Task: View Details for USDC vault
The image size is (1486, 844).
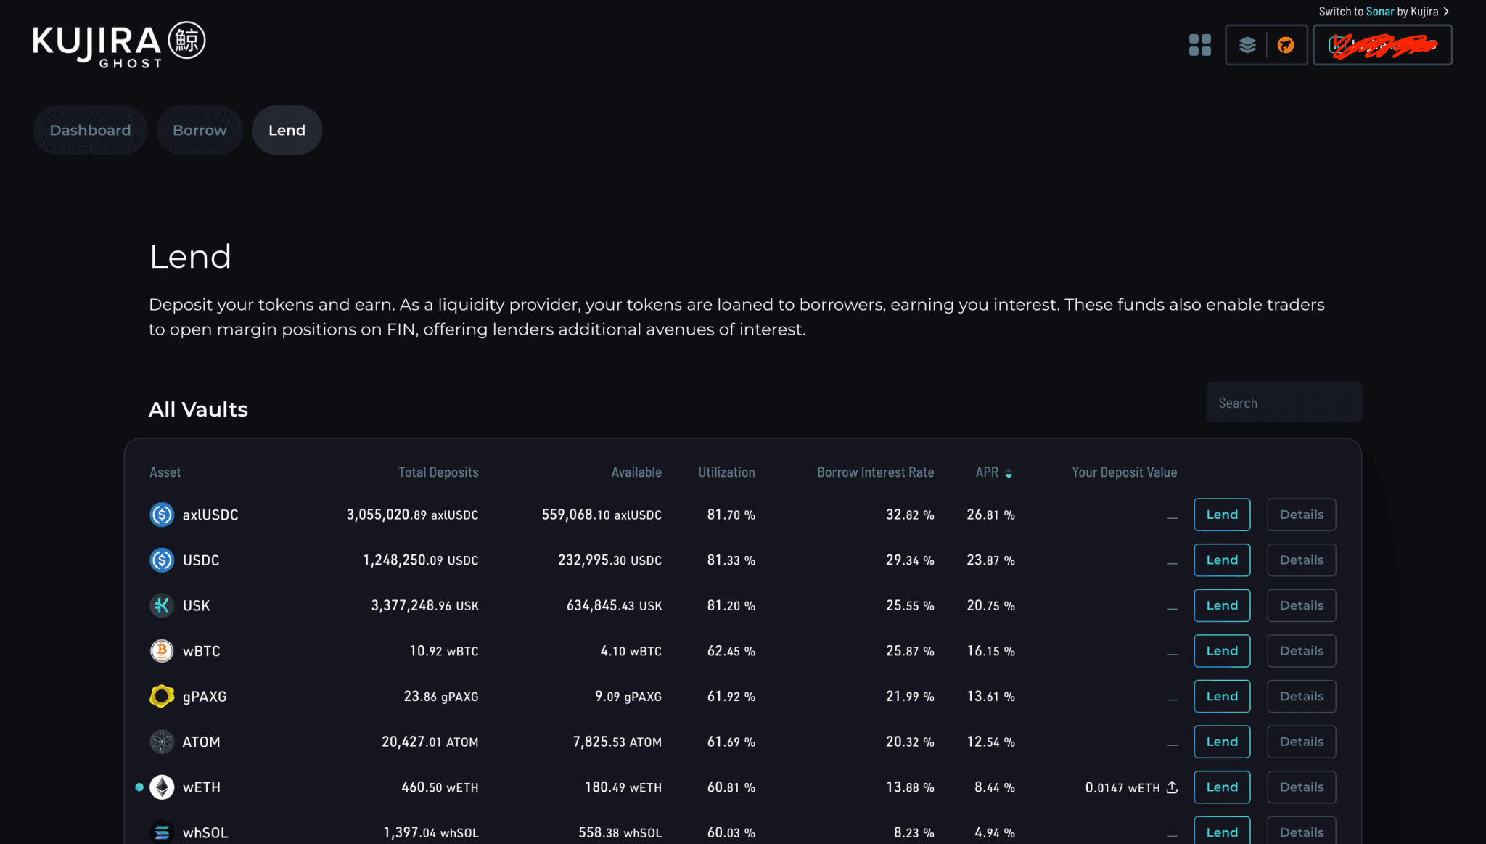Action: pyautogui.click(x=1302, y=560)
